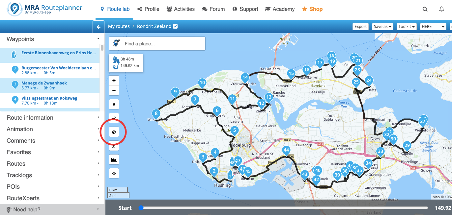Expand the Tracklogs section
Image resolution: width=452 pixels, height=215 pixels.
53,175
